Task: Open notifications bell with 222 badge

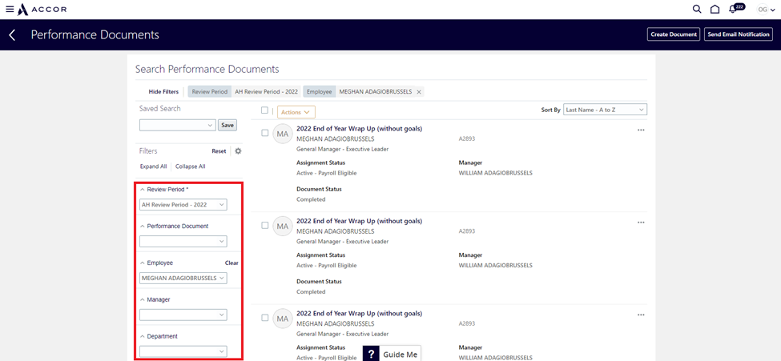Action: tap(736, 9)
